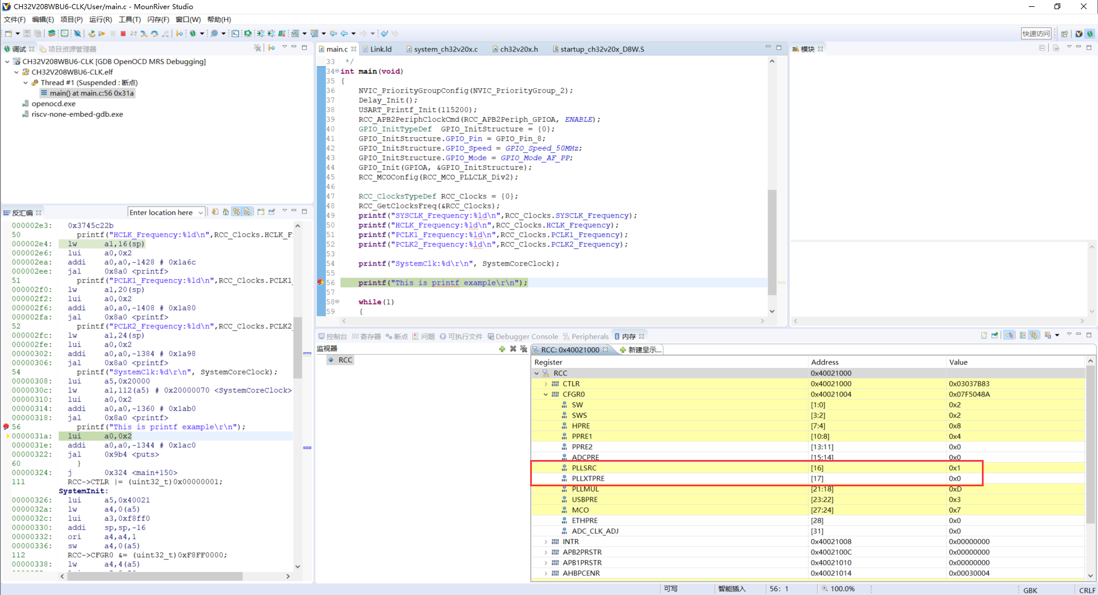The width and height of the screenshot is (1098, 595).
Task: Select the RCC monitor entry
Action: pyautogui.click(x=341, y=360)
